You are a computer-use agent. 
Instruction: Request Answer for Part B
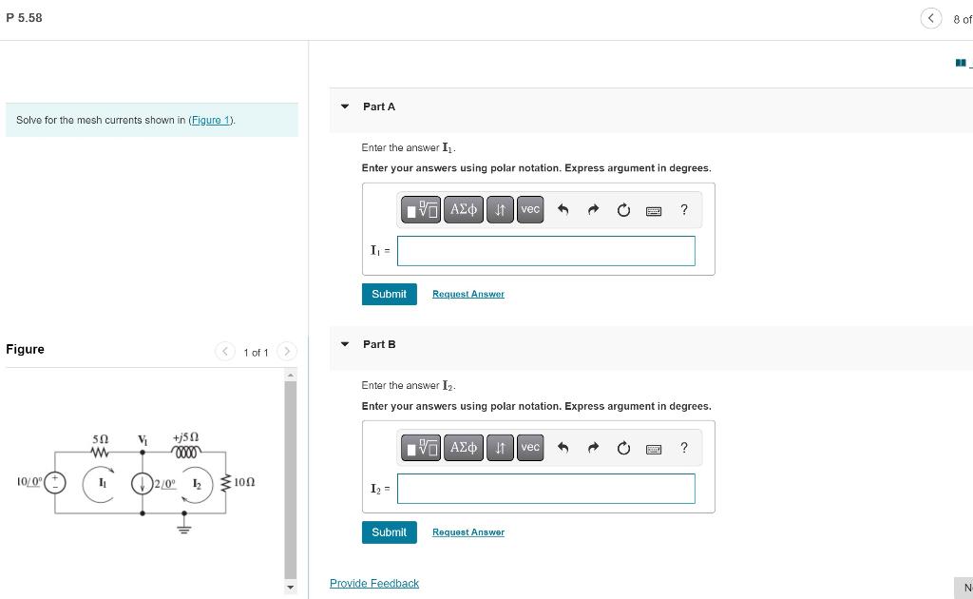[x=467, y=531]
